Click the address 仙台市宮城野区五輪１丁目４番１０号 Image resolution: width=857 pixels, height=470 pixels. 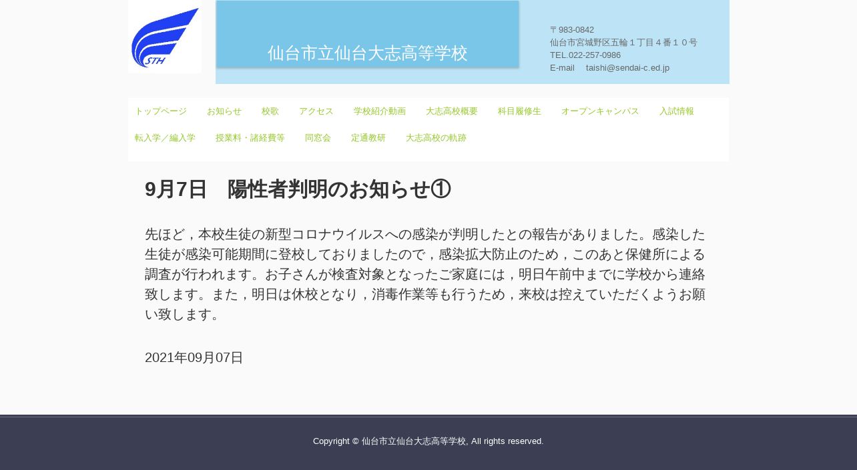point(623,43)
